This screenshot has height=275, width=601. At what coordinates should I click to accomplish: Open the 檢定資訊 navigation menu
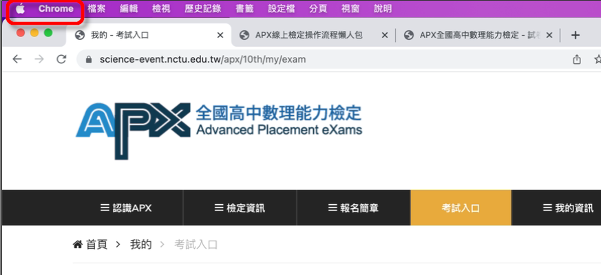240,208
